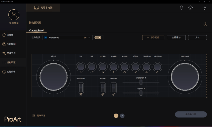Click the user avatar to log in
The height and width of the screenshot is (127, 212).
pyautogui.click(x=14, y=15)
